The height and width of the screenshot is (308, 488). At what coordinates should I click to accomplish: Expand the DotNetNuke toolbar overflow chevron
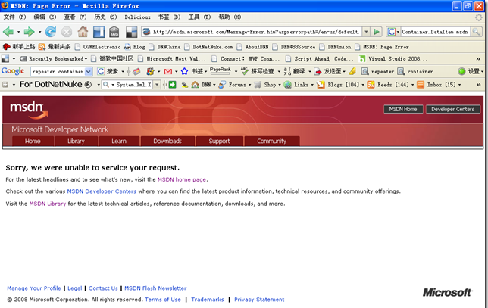pos(478,85)
